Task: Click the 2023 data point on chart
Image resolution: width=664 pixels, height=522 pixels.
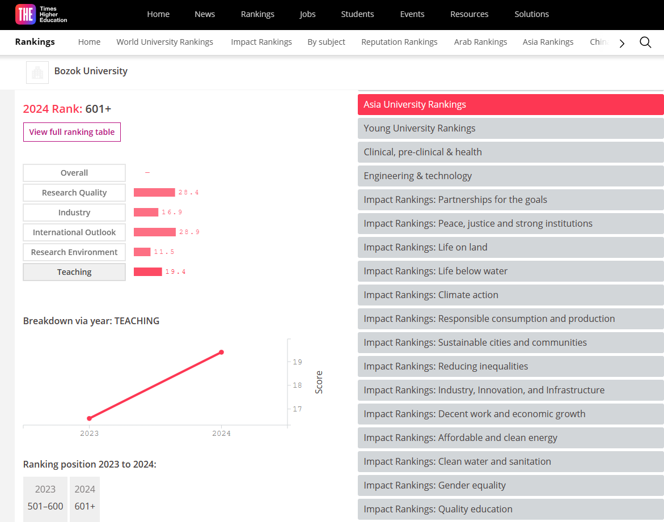Action: pos(89,418)
